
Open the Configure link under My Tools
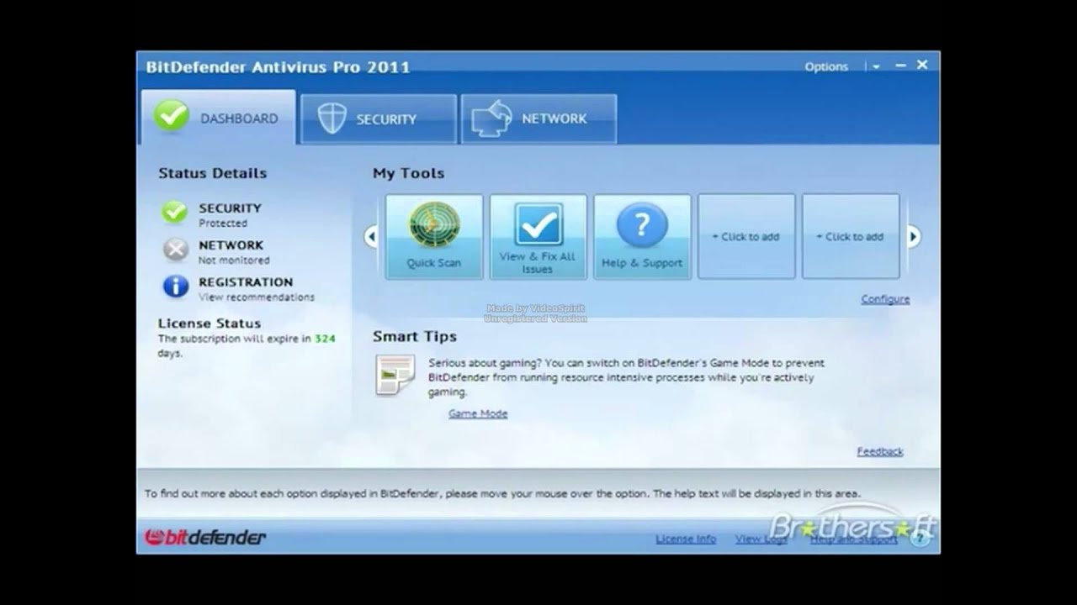[885, 299]
